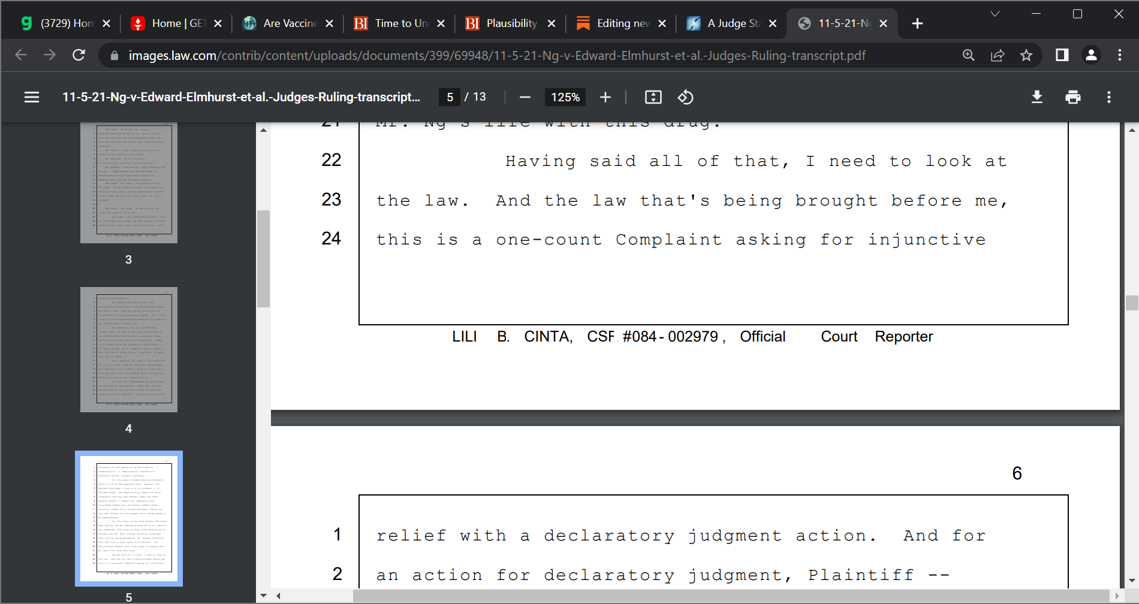Close the active 11-5-21-Ng tab
This screenshot has width=1139, height=604.
pyautogui.click(x=883, y=23)
